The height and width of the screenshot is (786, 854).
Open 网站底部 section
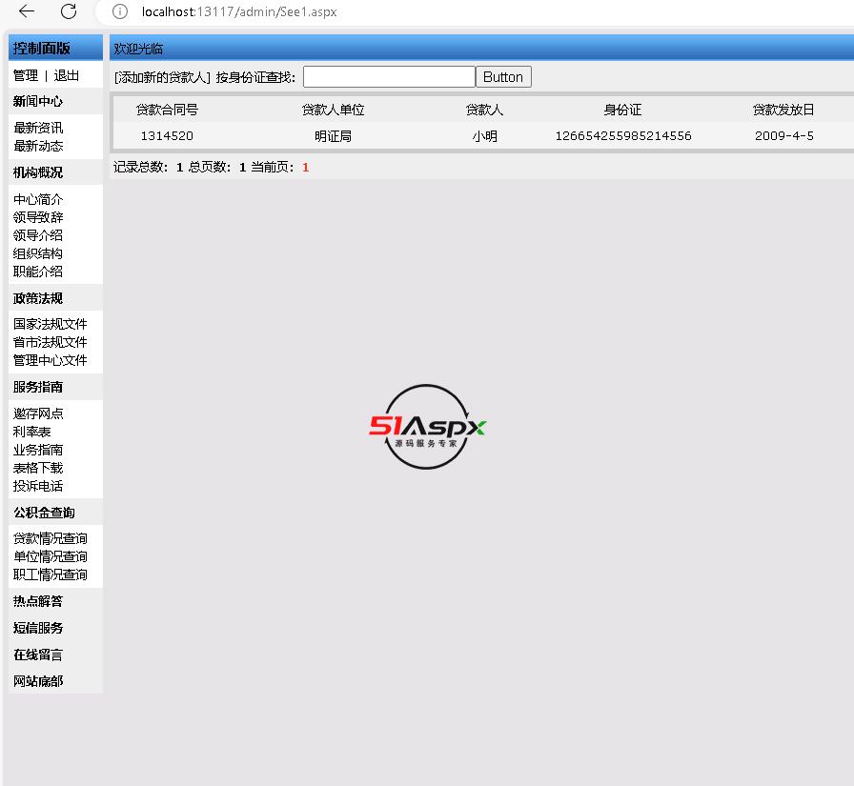pyautogui.click(x=38, y=681)
